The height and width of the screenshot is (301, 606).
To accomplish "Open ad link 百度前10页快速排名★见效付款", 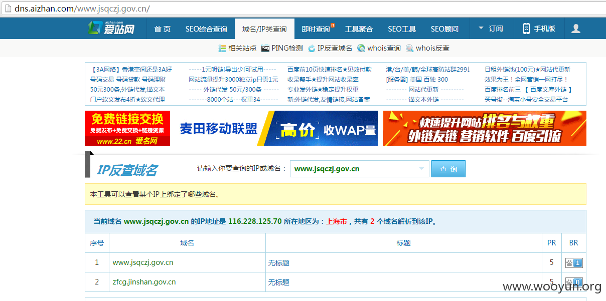I will [x=330, y=70].
